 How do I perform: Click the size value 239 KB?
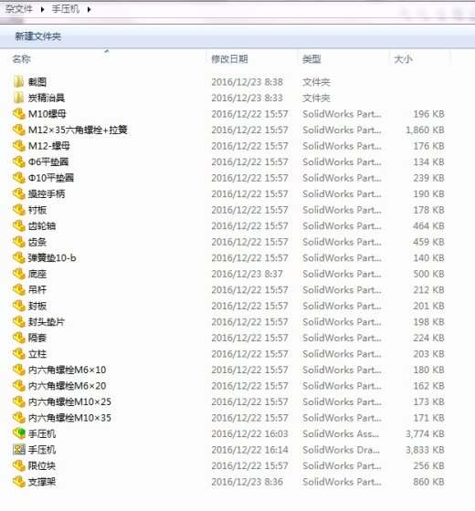point(428,178)
